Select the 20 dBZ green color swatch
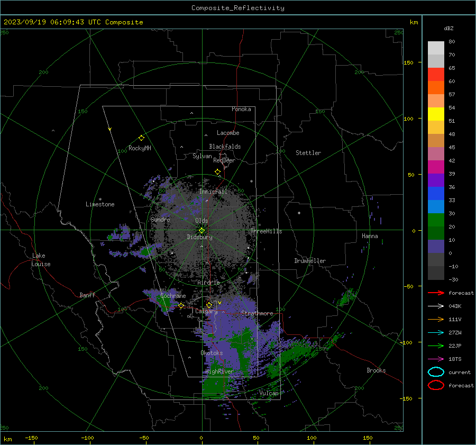The height and width of the screenshot is (445, 476). (436, 220)
